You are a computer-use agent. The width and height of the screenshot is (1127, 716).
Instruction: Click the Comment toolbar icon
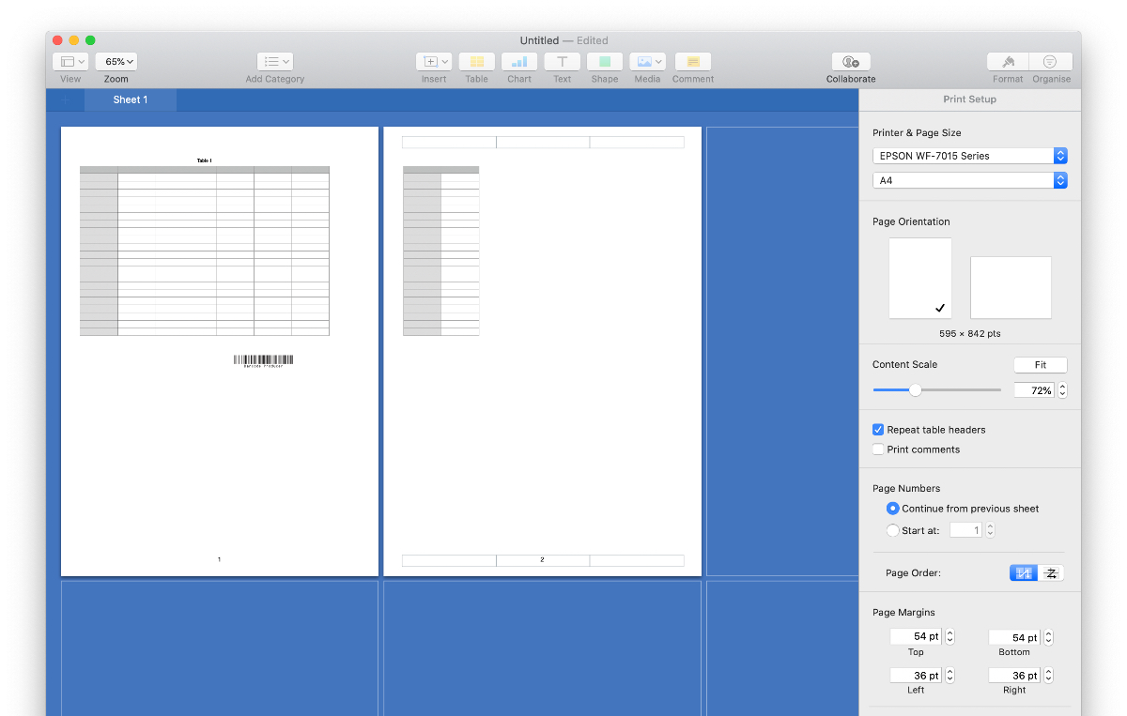(692, 62)
